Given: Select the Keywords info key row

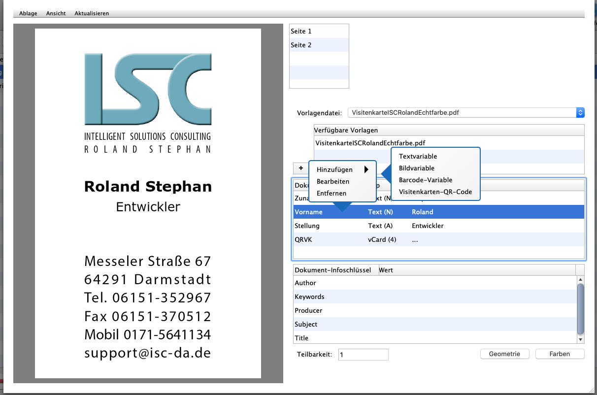Looking at the screenshot, I should click(434, 296).
